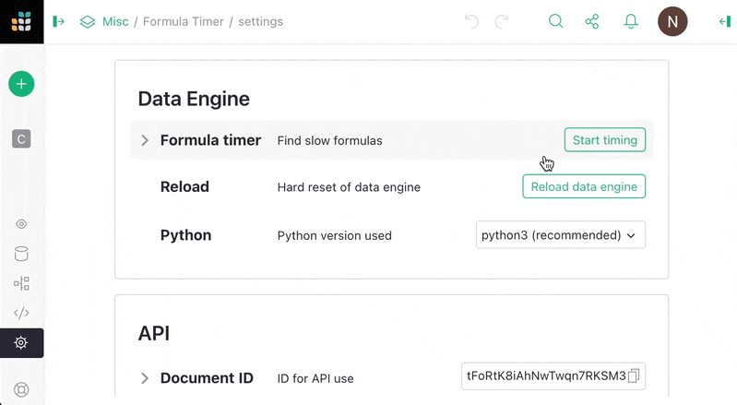The width and height of the screenshot is (737, 405).
Task: Toggle the left panel collapse arrow
Action: [x=59, y=21]
